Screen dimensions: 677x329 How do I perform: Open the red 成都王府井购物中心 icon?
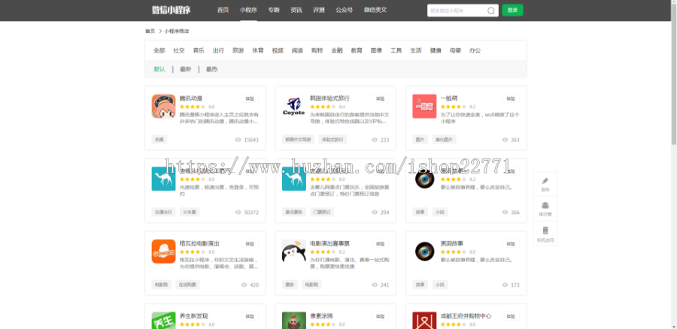coord(424,321)
